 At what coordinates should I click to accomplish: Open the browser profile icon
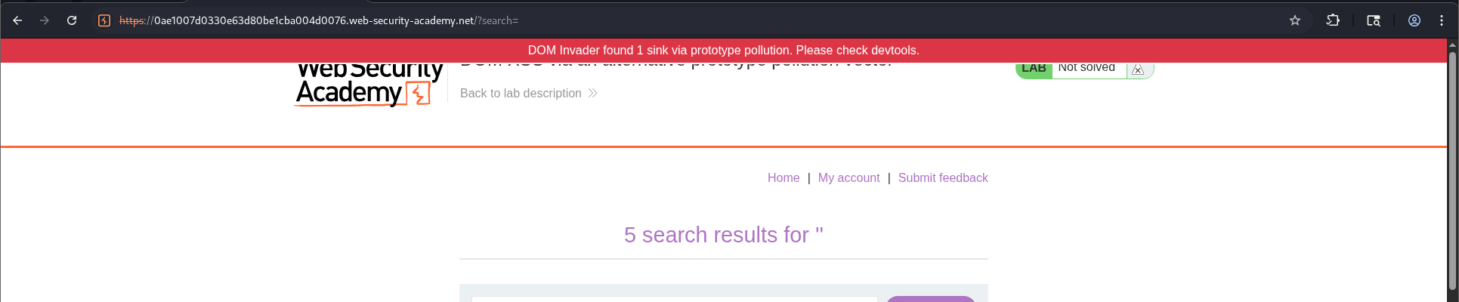(x=1414, y=20)
